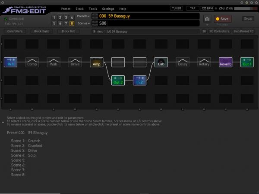This screenshot has height=194, width=259.
Task: Select the Drive block
Action: click(x=75, y=62)
